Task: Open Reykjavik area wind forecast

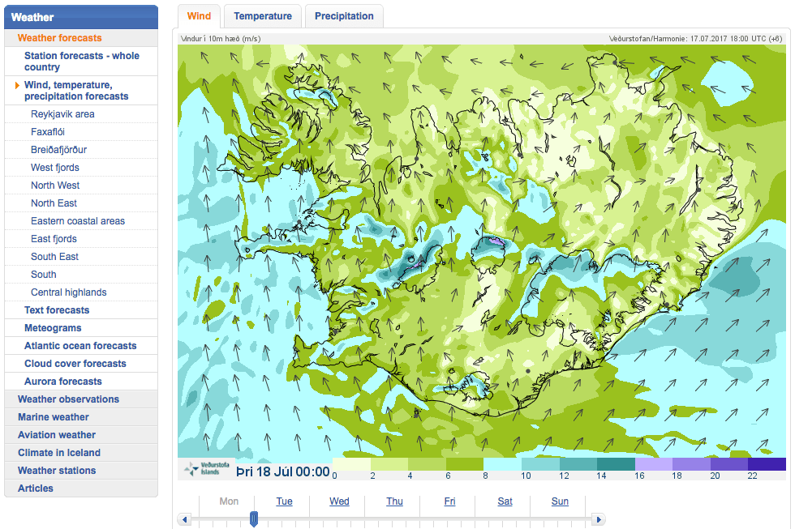Action: tap(62, 114)
